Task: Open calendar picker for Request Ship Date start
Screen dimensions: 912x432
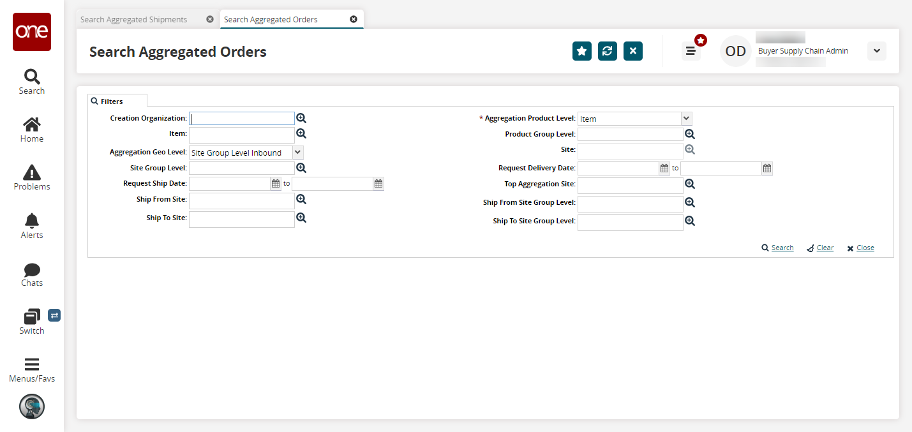Action: (276, 184)
